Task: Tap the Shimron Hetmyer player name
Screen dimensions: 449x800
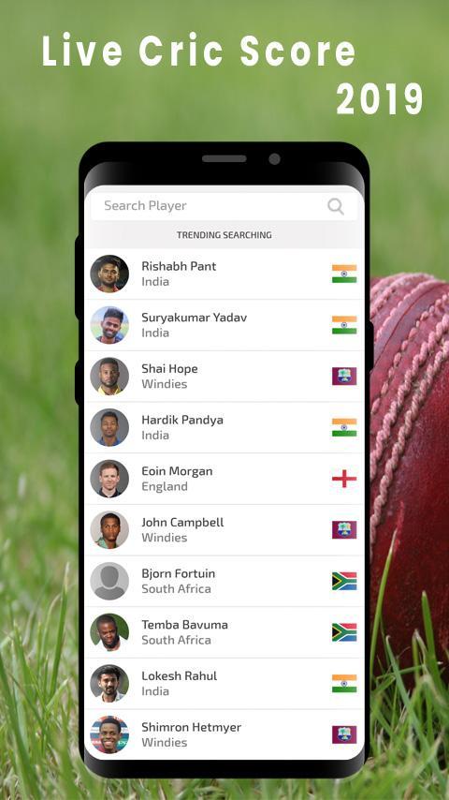Action: [192, 728]
